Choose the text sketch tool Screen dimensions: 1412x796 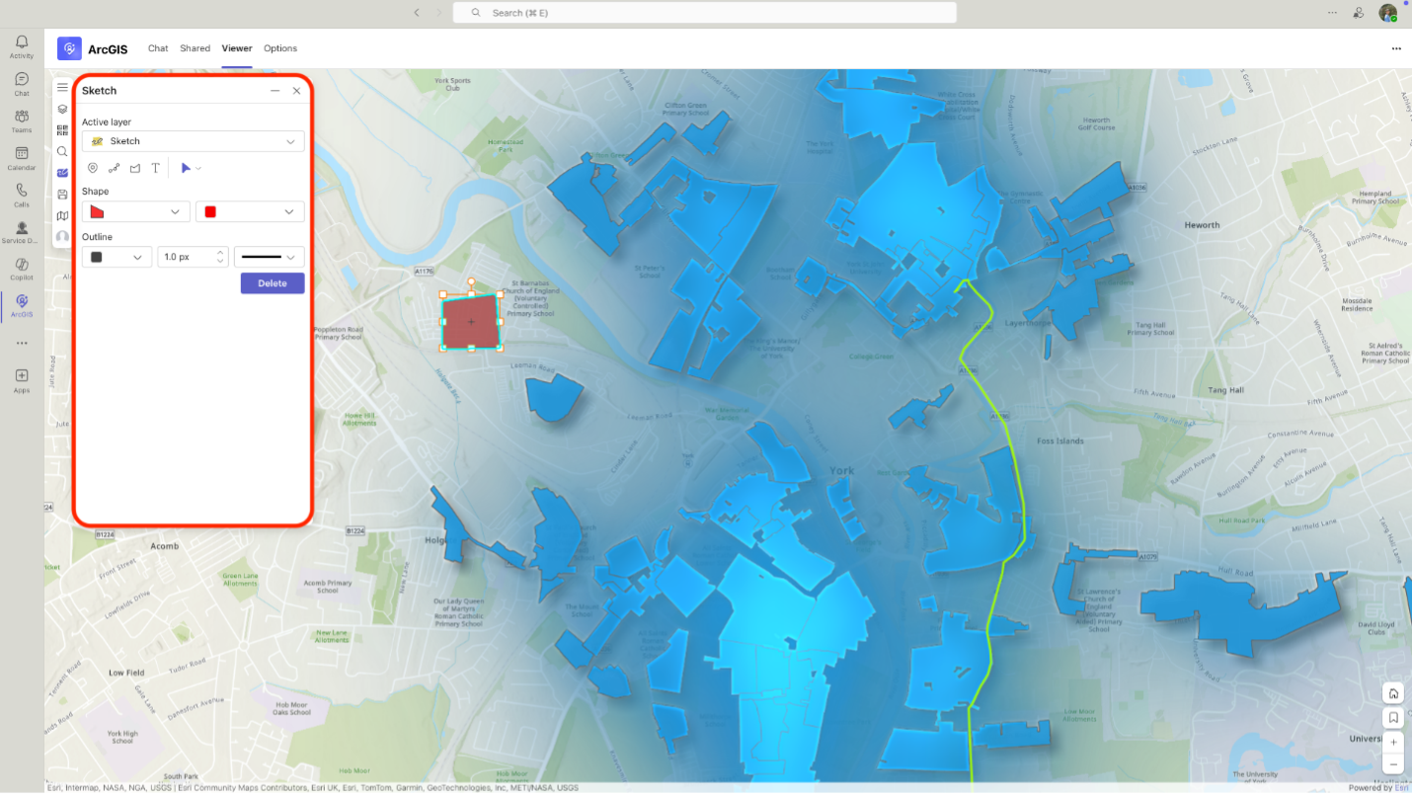point(155,168)
